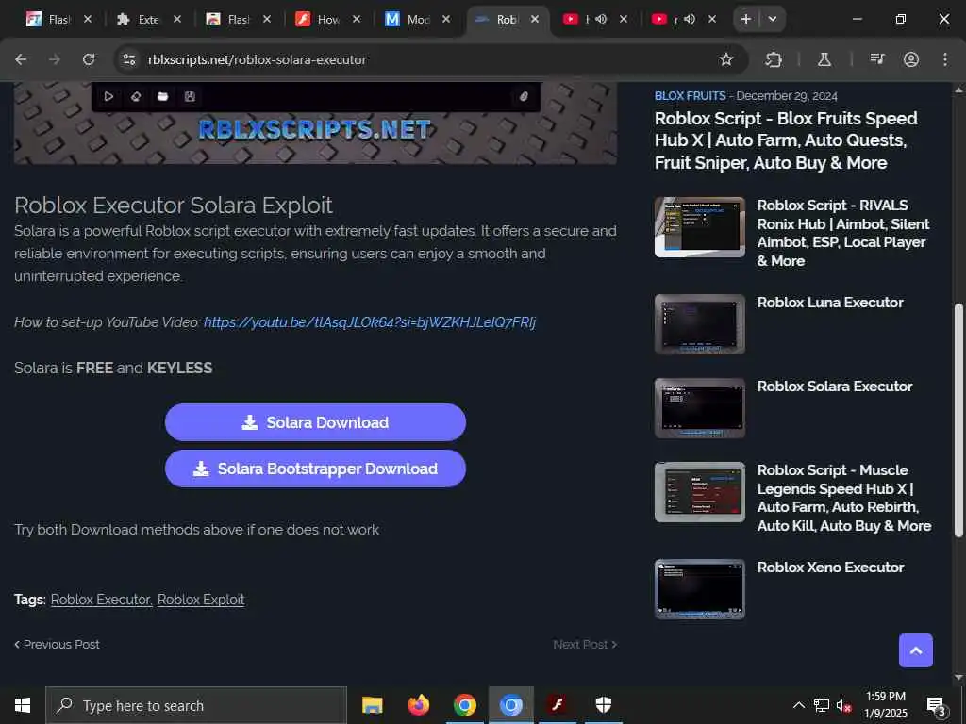Click the Solara Download button
Image resolution: width=966 pixels, height=724 pixels.
(x=315, y=422)
